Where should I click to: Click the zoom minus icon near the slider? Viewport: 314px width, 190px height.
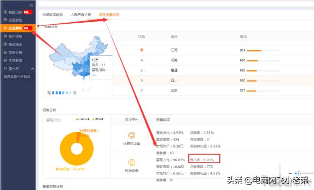290,173
